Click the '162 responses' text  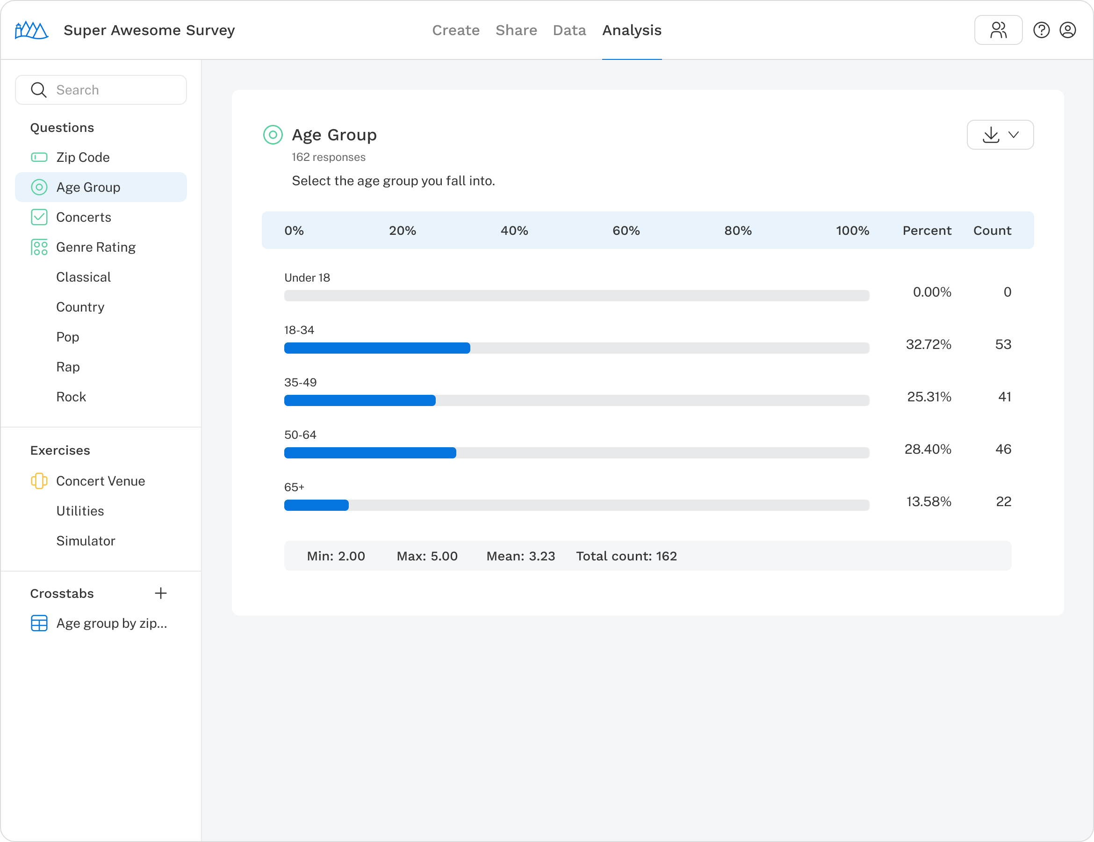[x=329, y=157]
